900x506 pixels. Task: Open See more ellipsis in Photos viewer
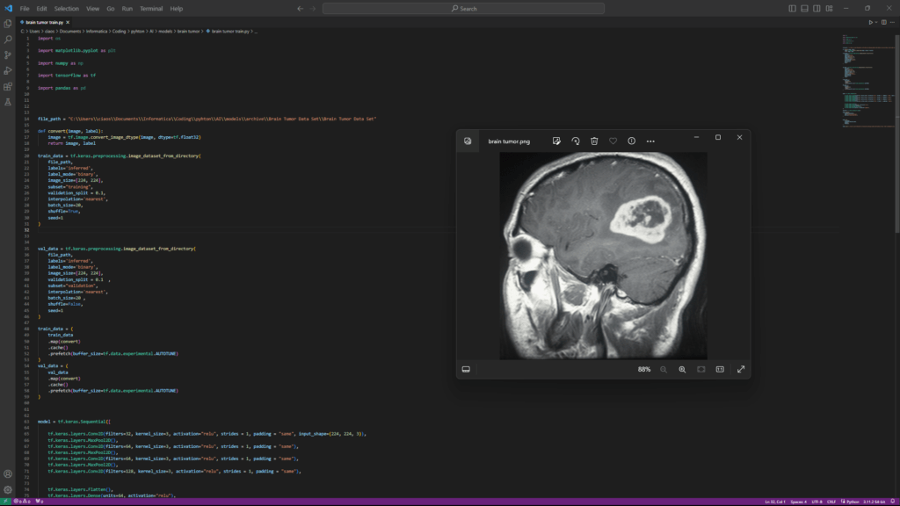tap(650, 141)
